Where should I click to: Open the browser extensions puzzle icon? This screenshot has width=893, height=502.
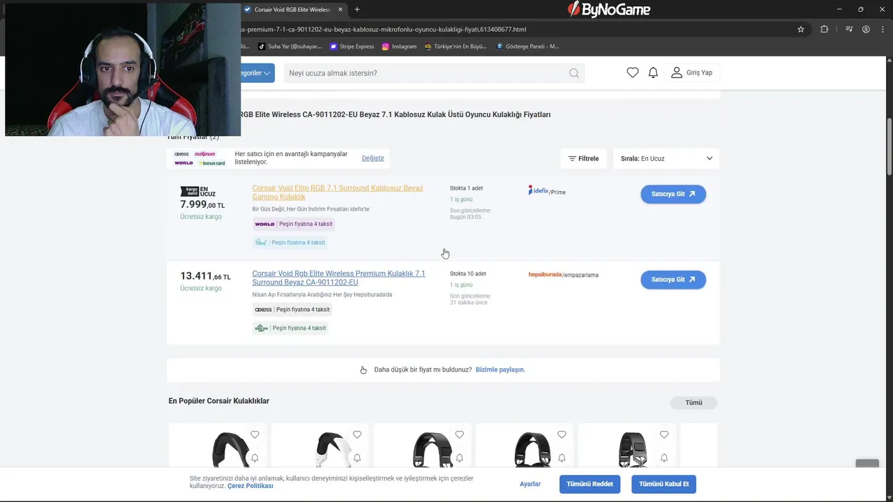click(x=825, y=29)
